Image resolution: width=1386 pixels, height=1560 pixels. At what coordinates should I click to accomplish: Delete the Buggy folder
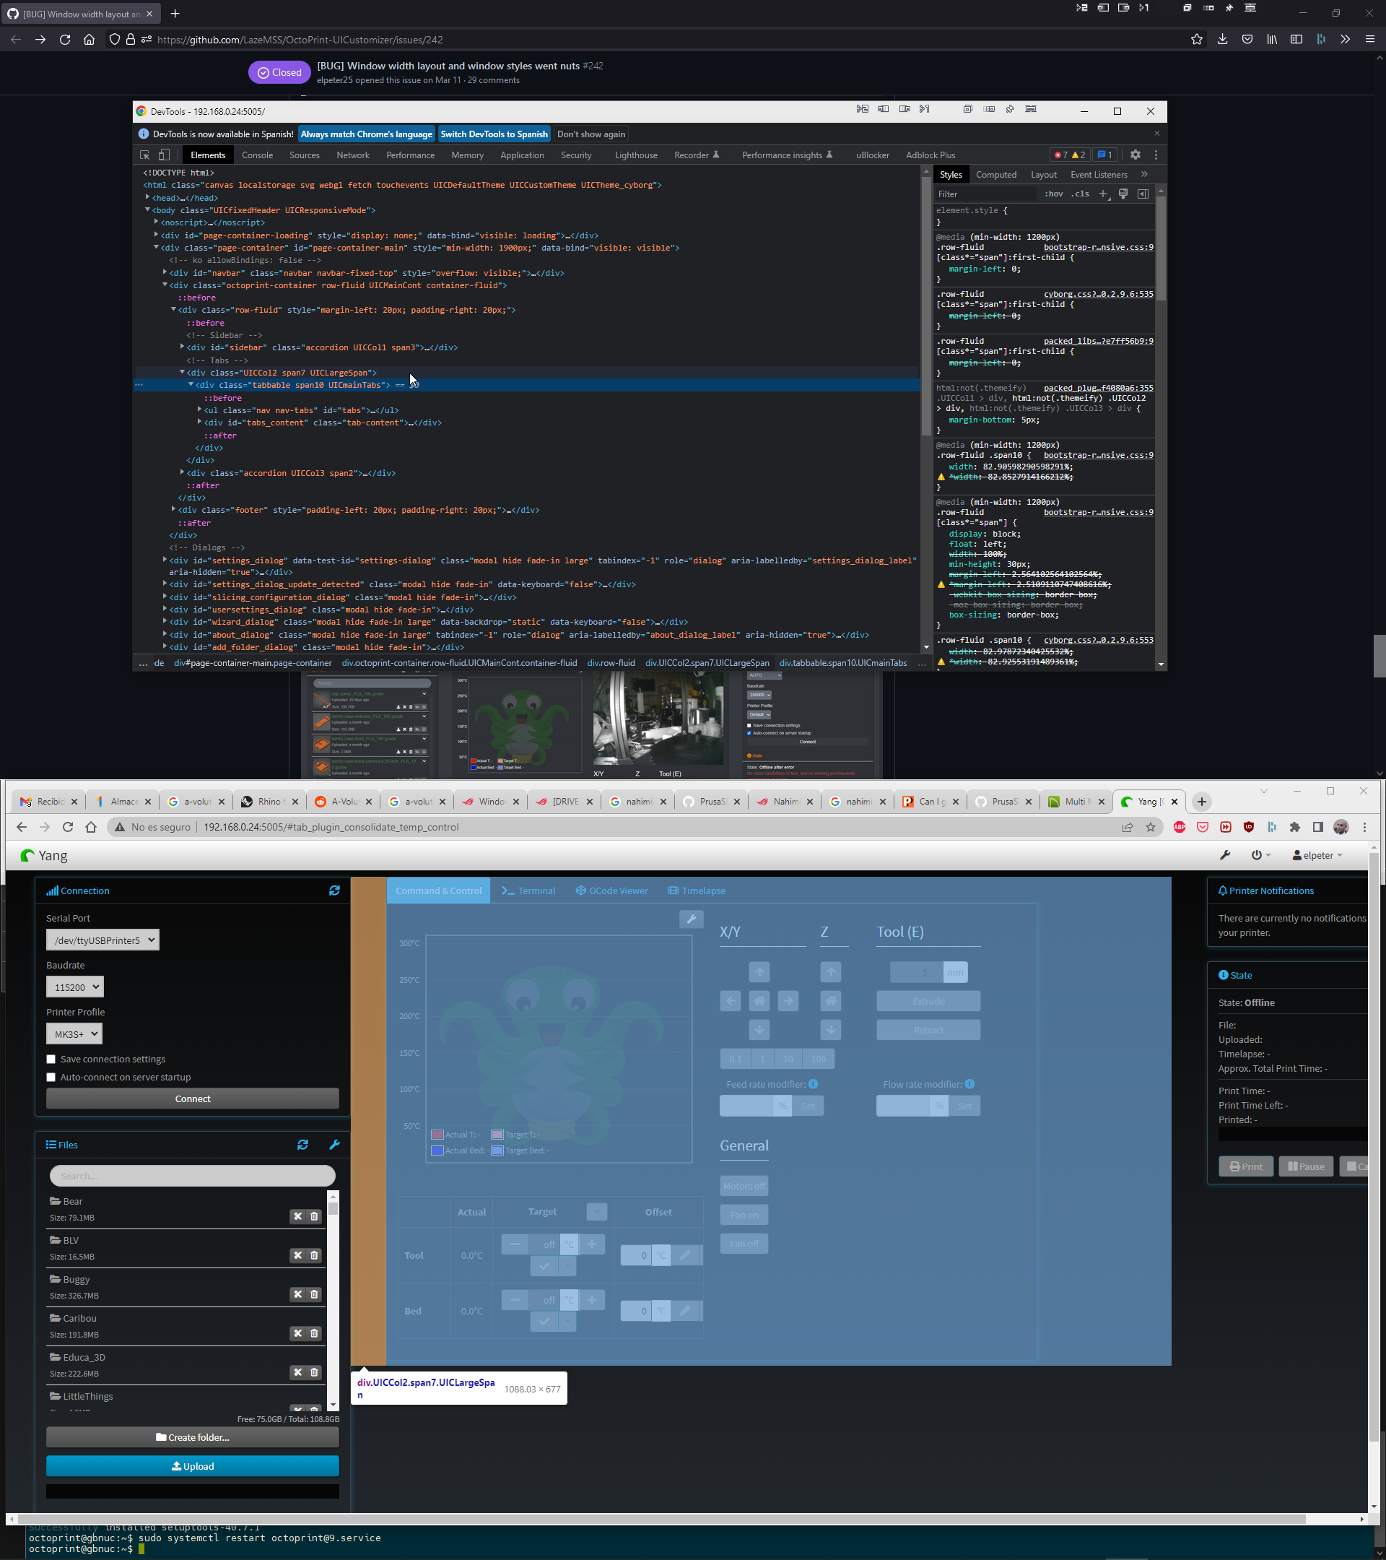tap(314, 1293)
